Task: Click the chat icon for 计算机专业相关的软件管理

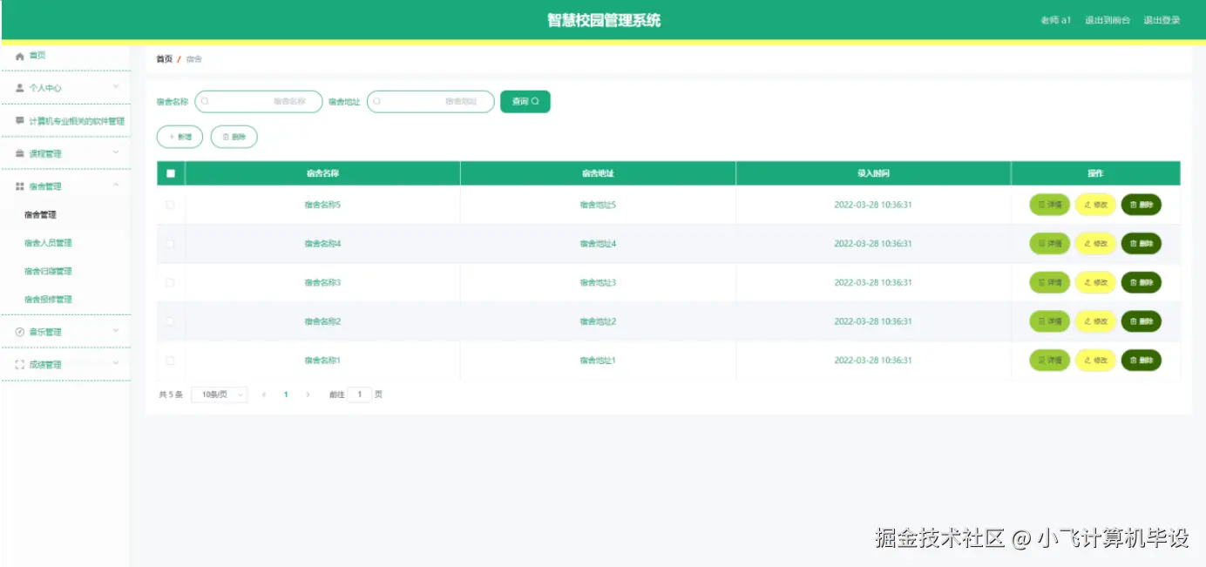Action: tap(20, 121)
